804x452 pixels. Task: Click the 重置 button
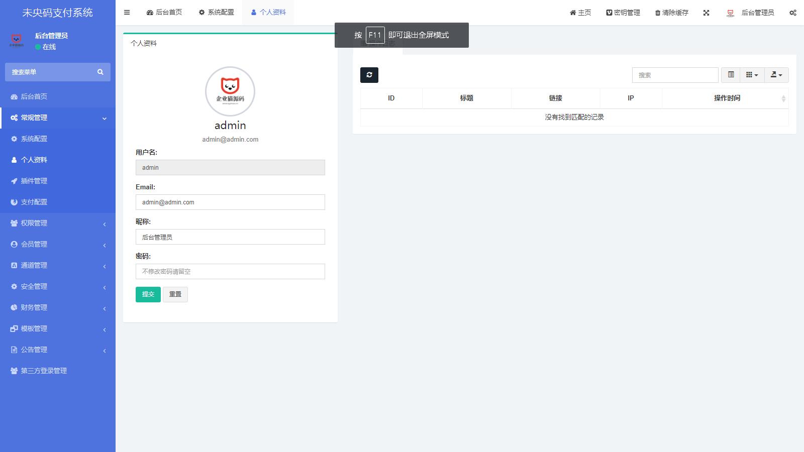point(175,294)
